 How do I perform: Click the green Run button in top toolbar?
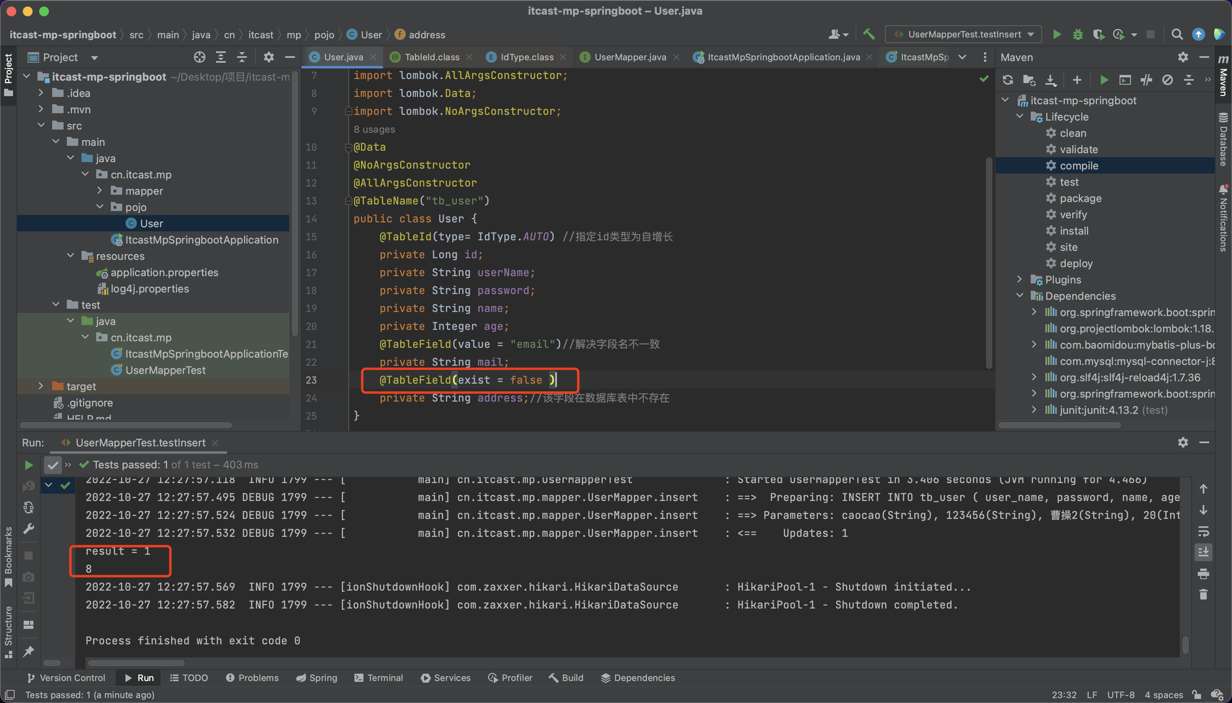click(x=1057, y=34)
